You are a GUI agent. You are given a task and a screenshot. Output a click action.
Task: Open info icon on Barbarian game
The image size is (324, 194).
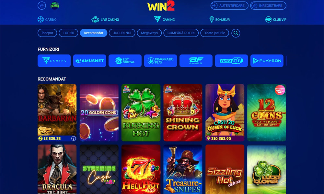click(74, 138)
